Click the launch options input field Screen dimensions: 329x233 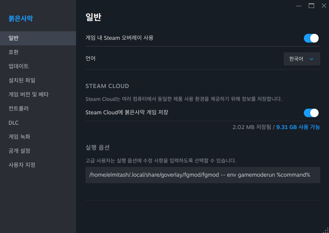[203, 175]
